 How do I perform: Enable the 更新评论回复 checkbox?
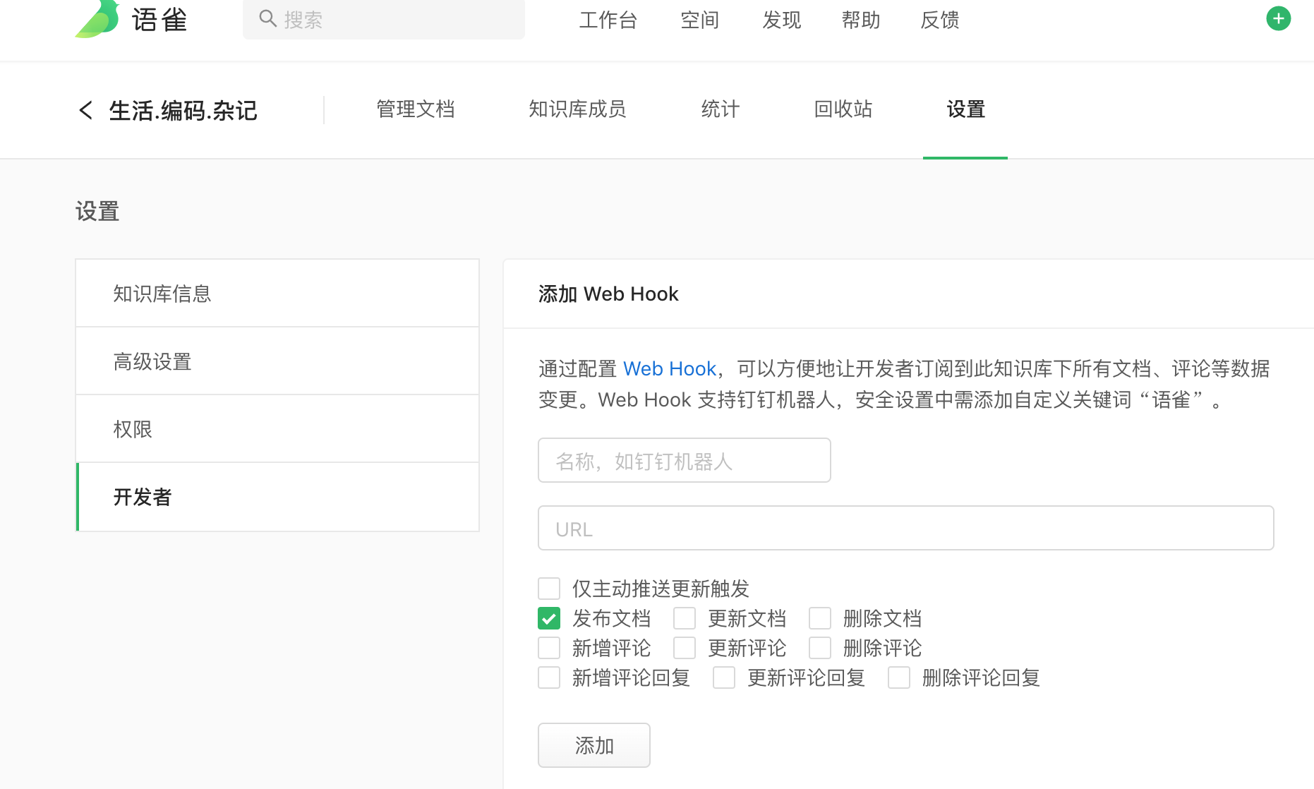pyautogui.click(x=723, y=677)
